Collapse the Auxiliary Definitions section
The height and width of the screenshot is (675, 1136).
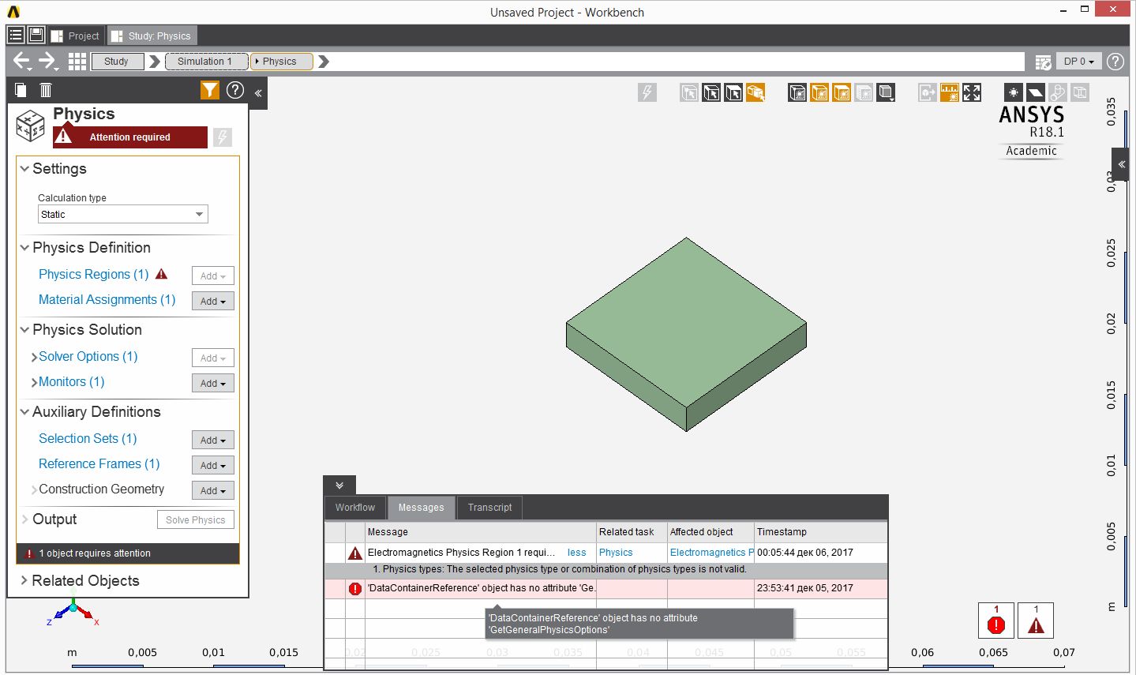tap(24, 412)
